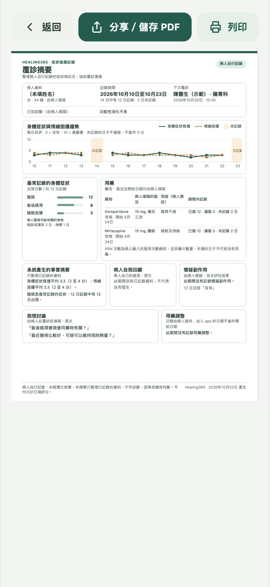This screenshot has width=270, height=587.
Task: Click the 期間內記錄 column header
Action: (x=198, y=199)
